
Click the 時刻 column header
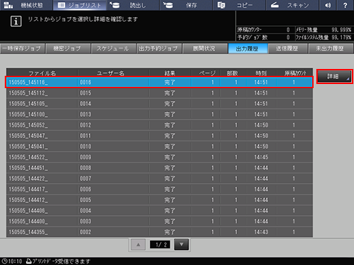[261, 73]
